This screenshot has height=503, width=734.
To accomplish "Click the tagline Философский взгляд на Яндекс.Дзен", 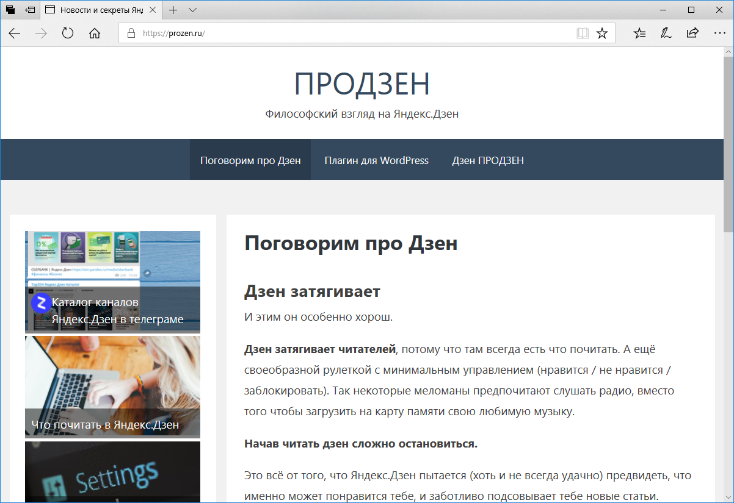I will pos(362,114).
